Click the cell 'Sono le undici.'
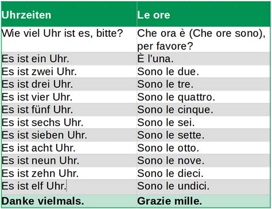 204,186
